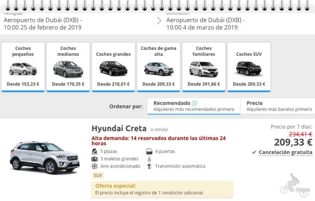Click the Alta demanda warning text
315x201 pixels.
pos(159,141)
